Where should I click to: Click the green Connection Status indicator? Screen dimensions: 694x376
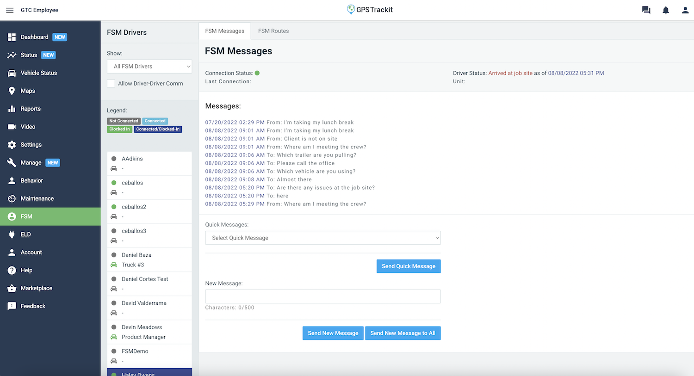(x=257, y=73)
